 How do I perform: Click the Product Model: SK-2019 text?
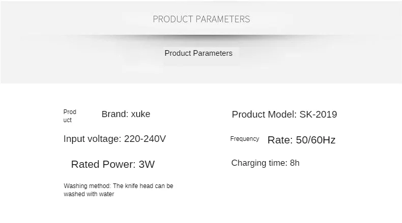click(x=284, y=115)
